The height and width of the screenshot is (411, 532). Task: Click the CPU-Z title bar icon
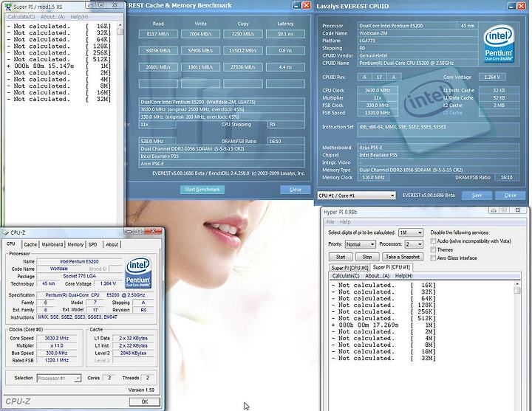tap(5, 232)
